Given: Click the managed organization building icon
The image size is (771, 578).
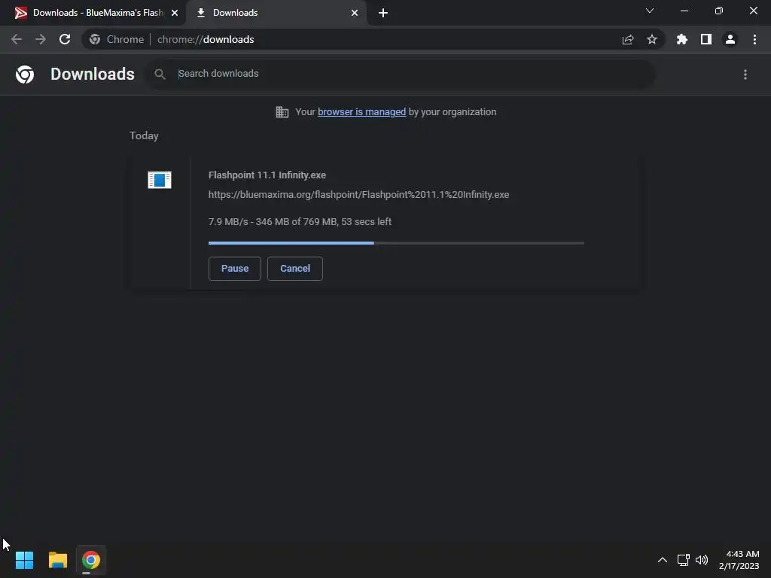Looking at the screenshot, I should 282,112.
